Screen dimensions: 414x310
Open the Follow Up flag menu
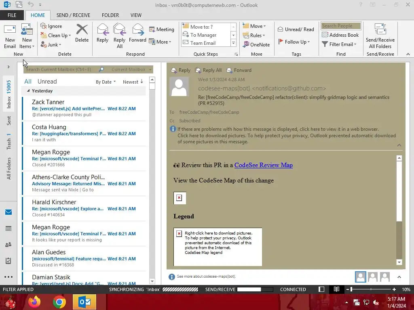[x=294, y=42]
